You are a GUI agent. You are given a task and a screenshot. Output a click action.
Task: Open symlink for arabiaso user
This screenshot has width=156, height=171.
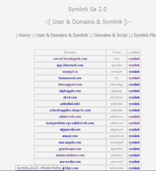click(x=134, y=155)
